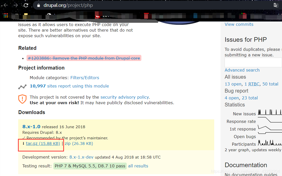Viewport: 282px width, 176px height.
Task: Open the 8.x-1.0 release link
Action: [31, 126]
